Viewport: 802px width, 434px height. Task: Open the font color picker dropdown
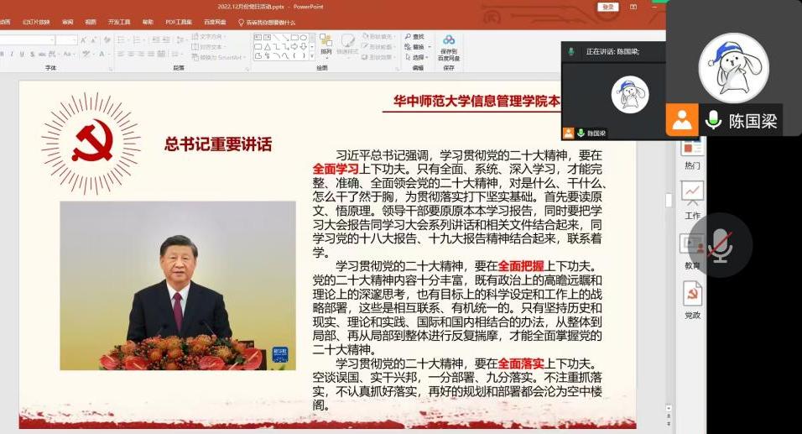[x=107, y=55]
